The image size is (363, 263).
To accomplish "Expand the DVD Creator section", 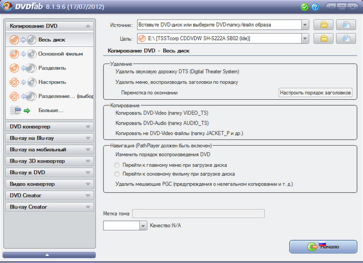I will coord(49,195).
